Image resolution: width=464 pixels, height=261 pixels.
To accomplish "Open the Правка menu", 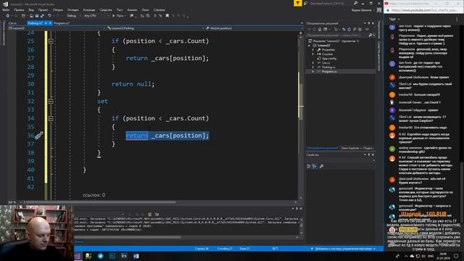I will tap(19, 9).
